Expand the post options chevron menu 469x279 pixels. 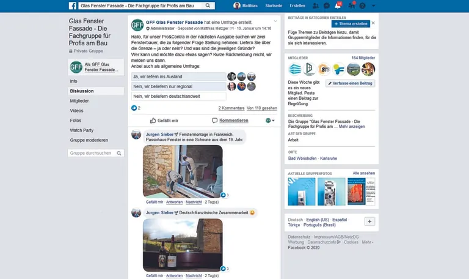(275, 21)
